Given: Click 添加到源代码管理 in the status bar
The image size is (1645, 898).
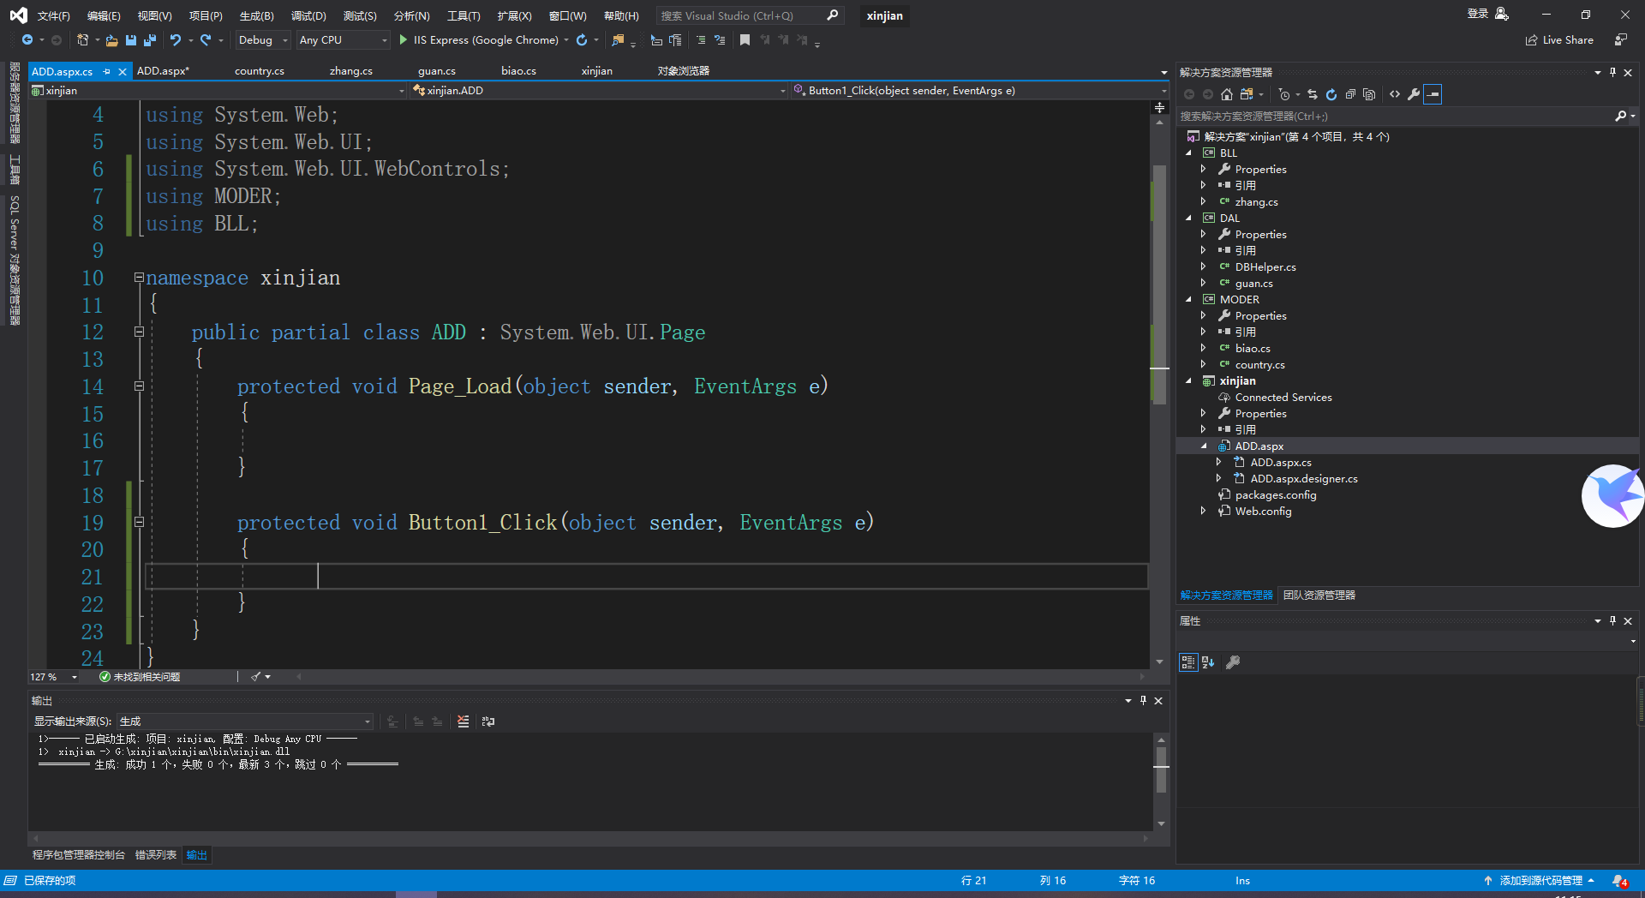Looking at the screenshot, I should coord(1540,880).
